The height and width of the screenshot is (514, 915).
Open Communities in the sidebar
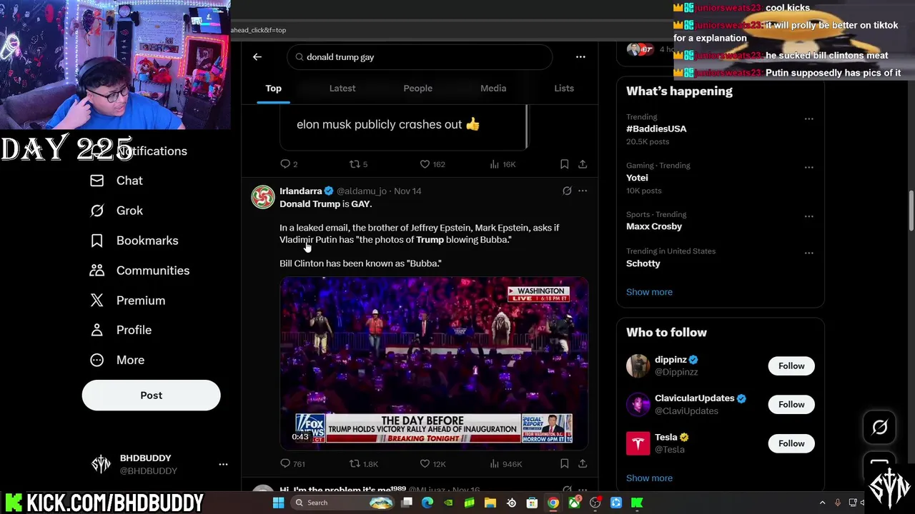[x=139, y=271]
